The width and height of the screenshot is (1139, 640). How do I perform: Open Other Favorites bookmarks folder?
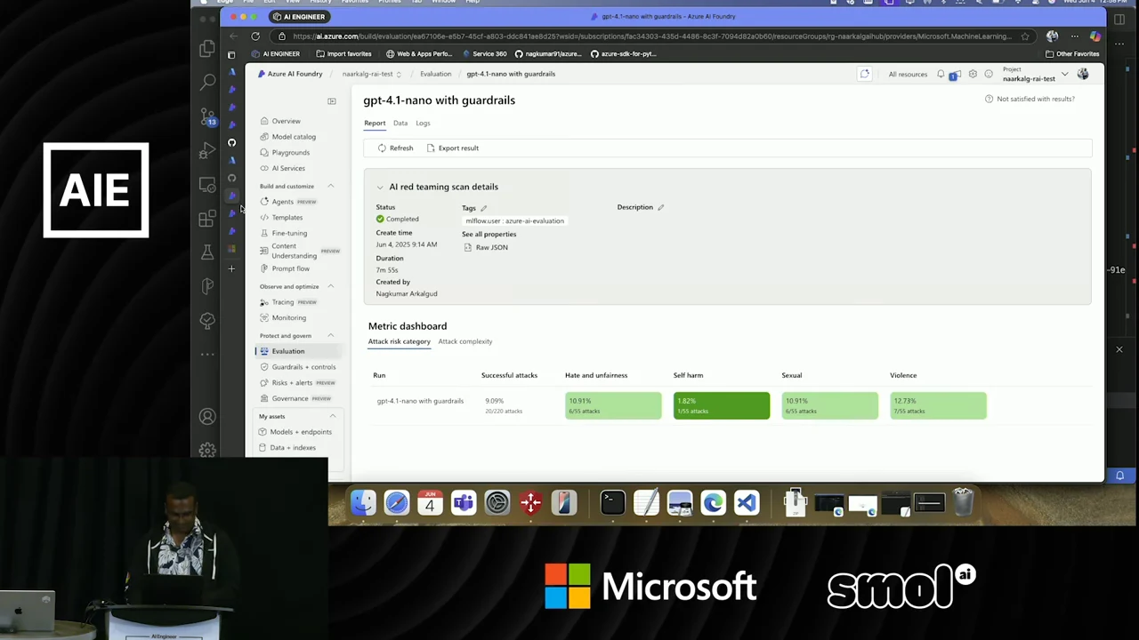1072,54
